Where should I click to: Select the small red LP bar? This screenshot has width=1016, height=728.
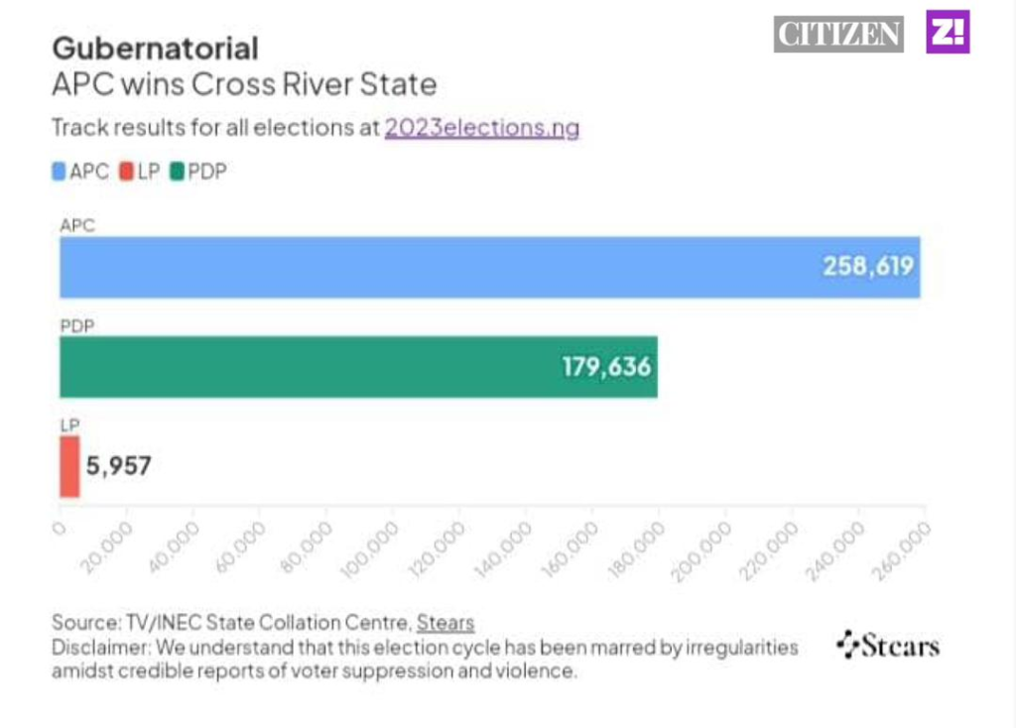point(68,466)
